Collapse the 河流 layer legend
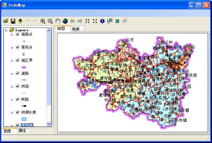 (12, 87)
